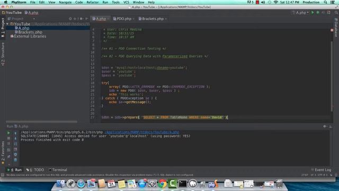Screen dimensions: 339x191
Task: Run A.php with the green toolbar arrow
Action: click(313, 13)
